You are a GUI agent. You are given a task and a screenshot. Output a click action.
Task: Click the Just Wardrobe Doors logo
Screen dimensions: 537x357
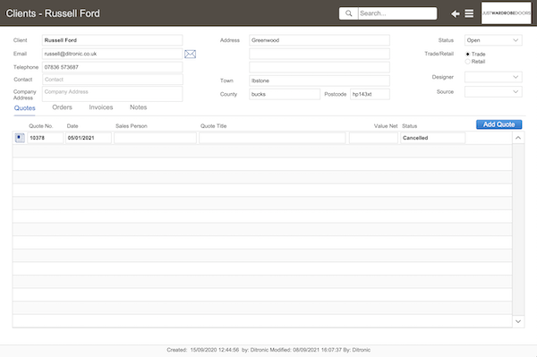(507, 13)
